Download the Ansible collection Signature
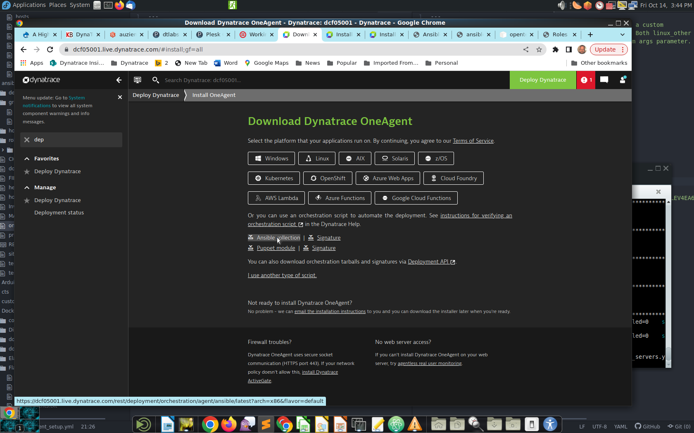The height and width of the screenshot is (433, 694). [324, 238]
